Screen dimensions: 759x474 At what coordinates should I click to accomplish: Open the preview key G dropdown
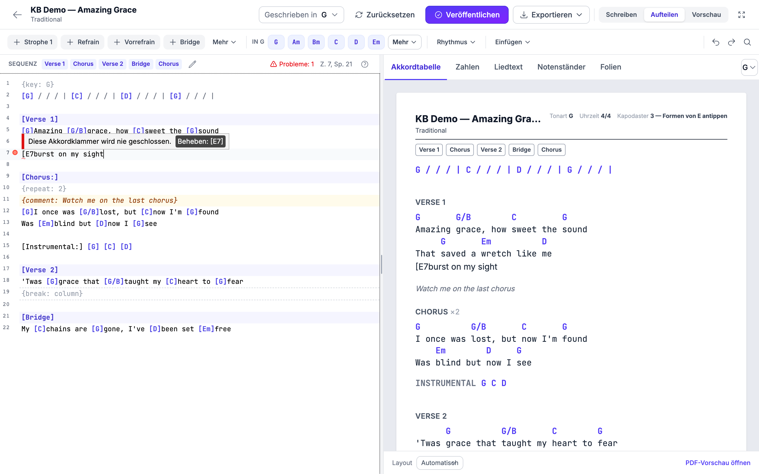tap(749, 67)
